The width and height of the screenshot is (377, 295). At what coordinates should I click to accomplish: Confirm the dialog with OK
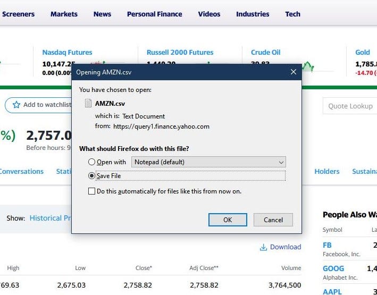(x=228, y=220)
